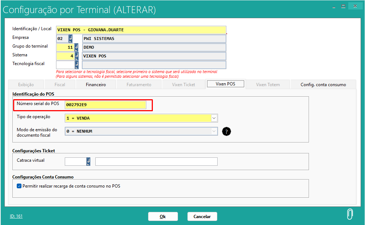The width and height of the screenshot is (365, 225).
Task: Toggle the recarga de conta consumo checkbox
Action: point(19,186)
